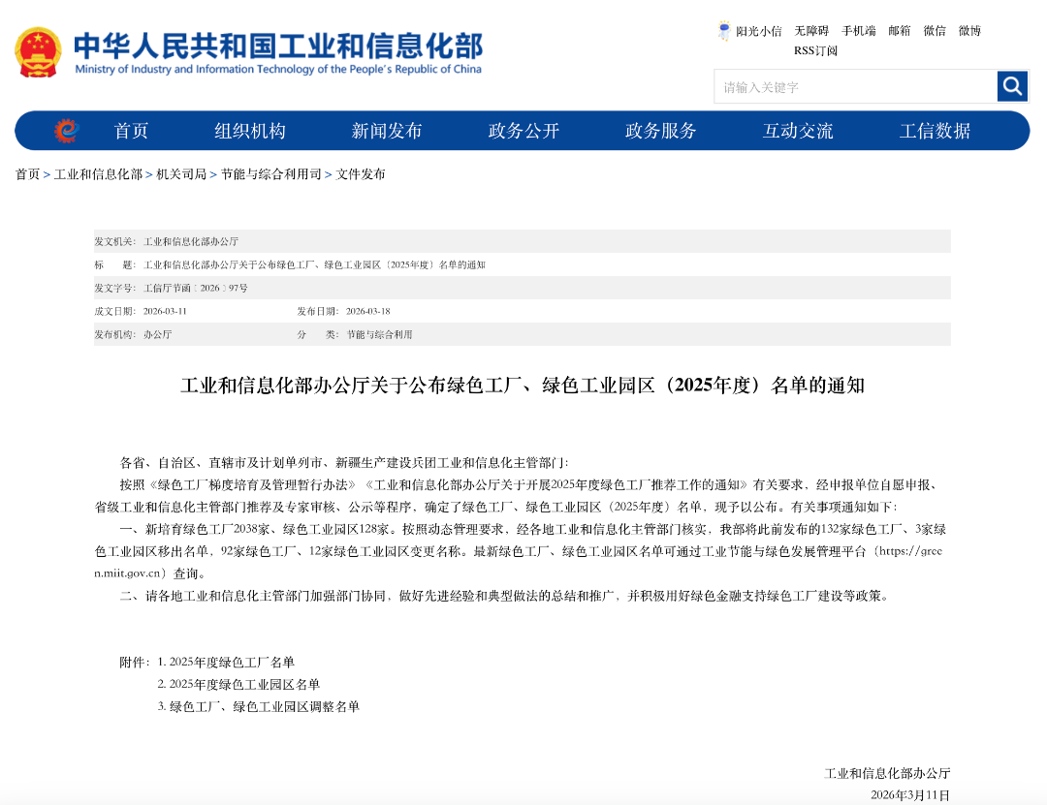Click the 邮箱 mailbox link
This screenshot has height=805, width=1047.
tap(900, 31)
